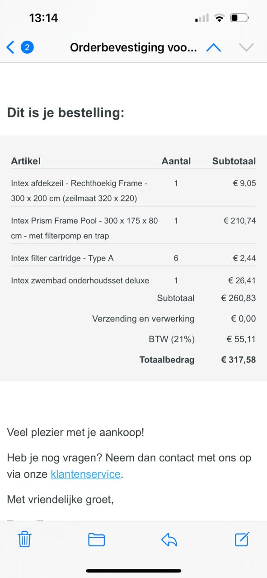Tap Intex zwembad onderhoudsset deluxe row

[x=133, y=280]
